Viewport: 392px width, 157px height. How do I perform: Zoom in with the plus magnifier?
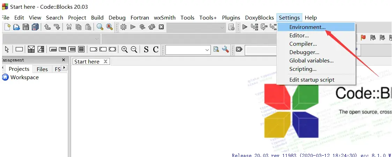[125, 49]
